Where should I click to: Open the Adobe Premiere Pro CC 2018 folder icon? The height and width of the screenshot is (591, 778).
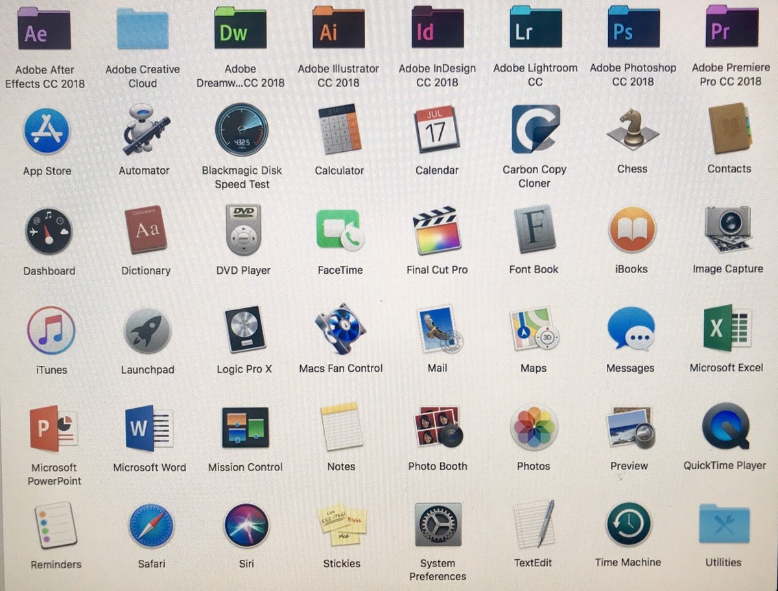(731, 26)
